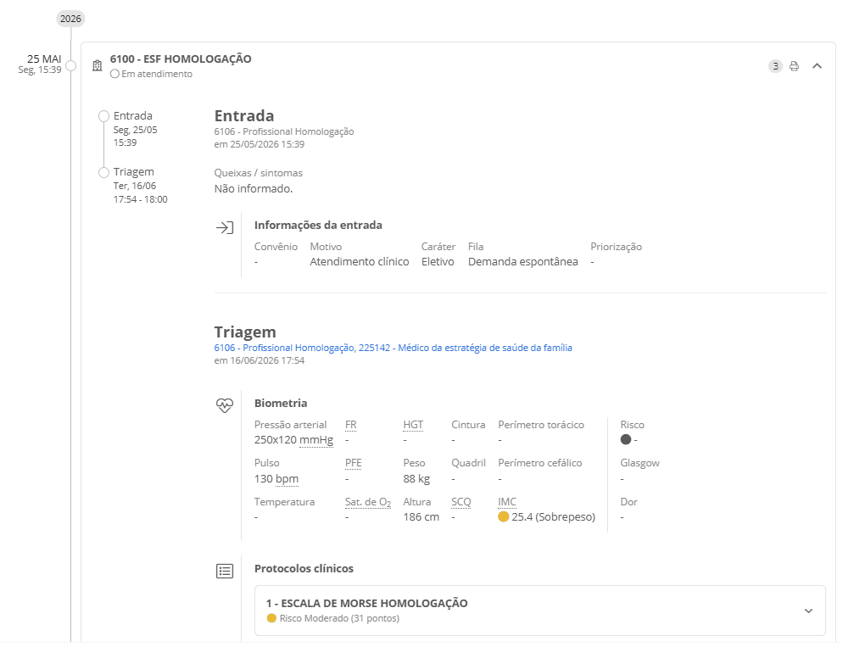This screenshot has height=647, width=843.
Task: Jump to the Entrada step in the side timeline
Action: 133,115
